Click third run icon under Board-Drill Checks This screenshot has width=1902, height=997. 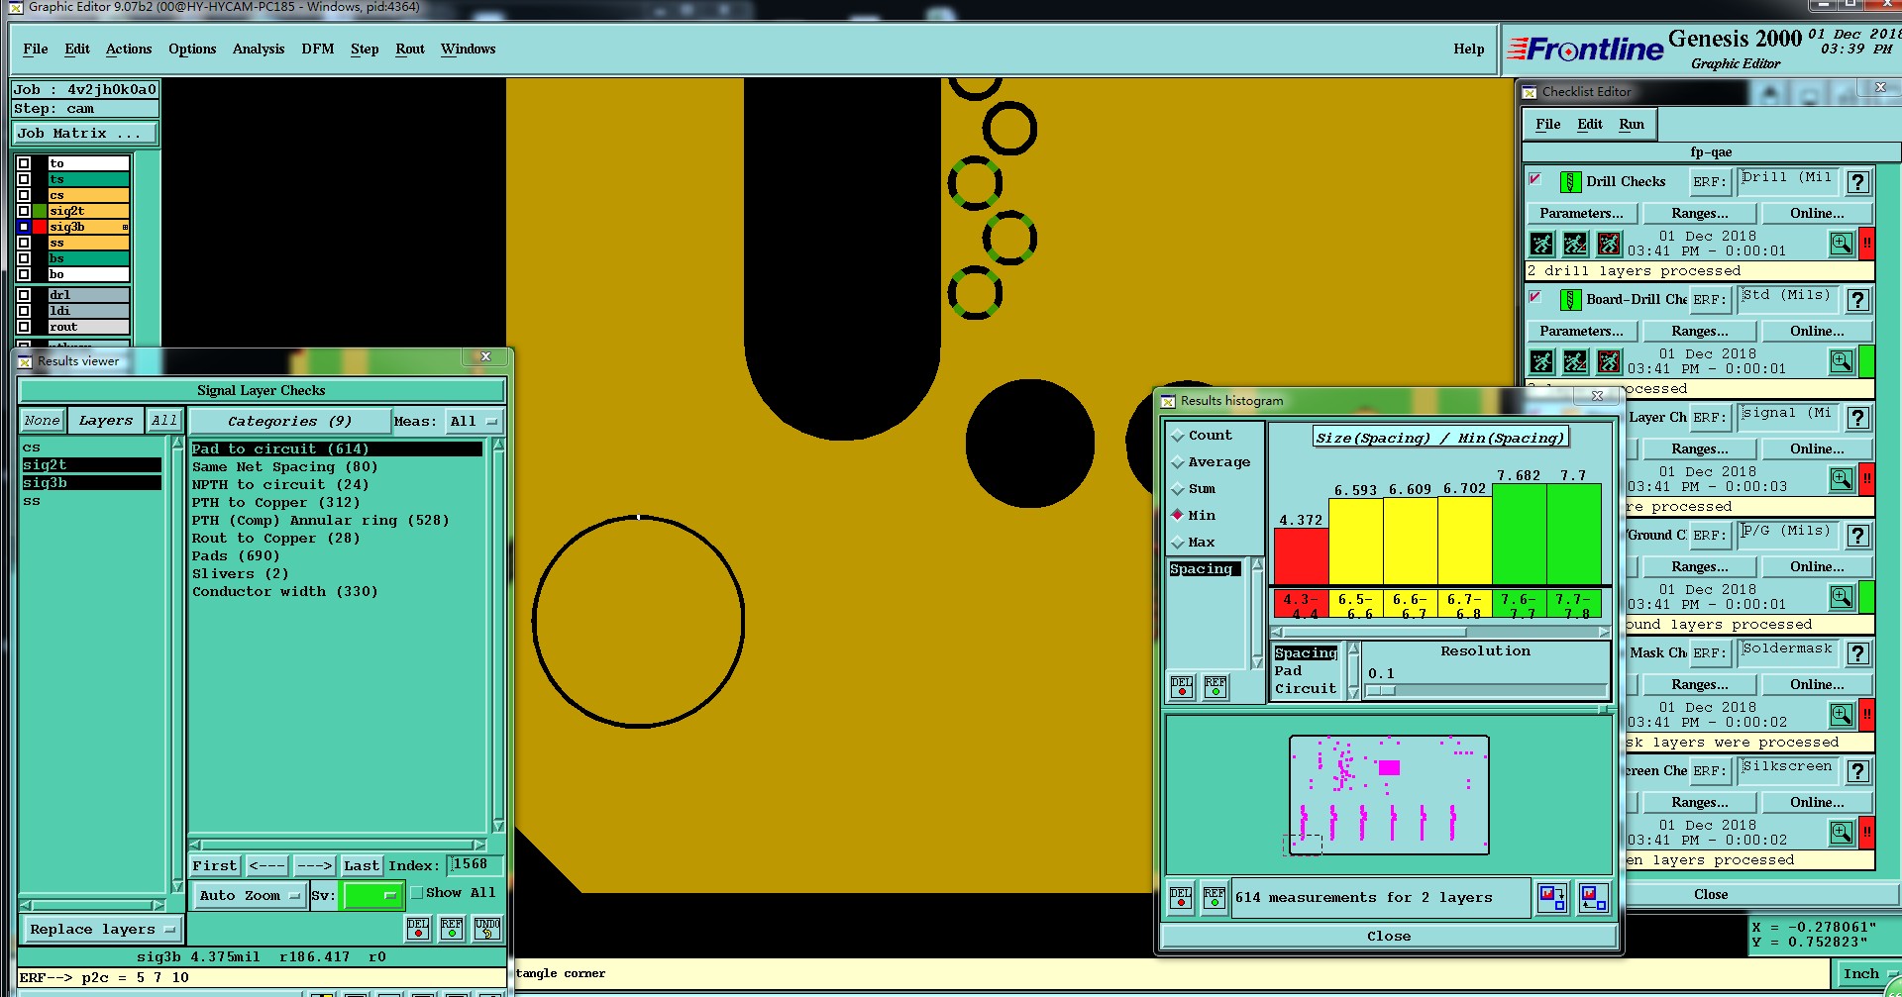coord(1609,361)
